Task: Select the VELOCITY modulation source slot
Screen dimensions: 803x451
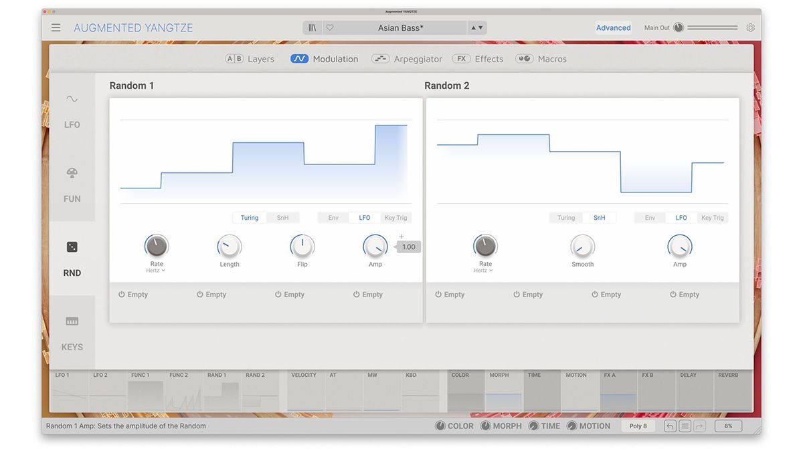Action: (x=306, y=390)
